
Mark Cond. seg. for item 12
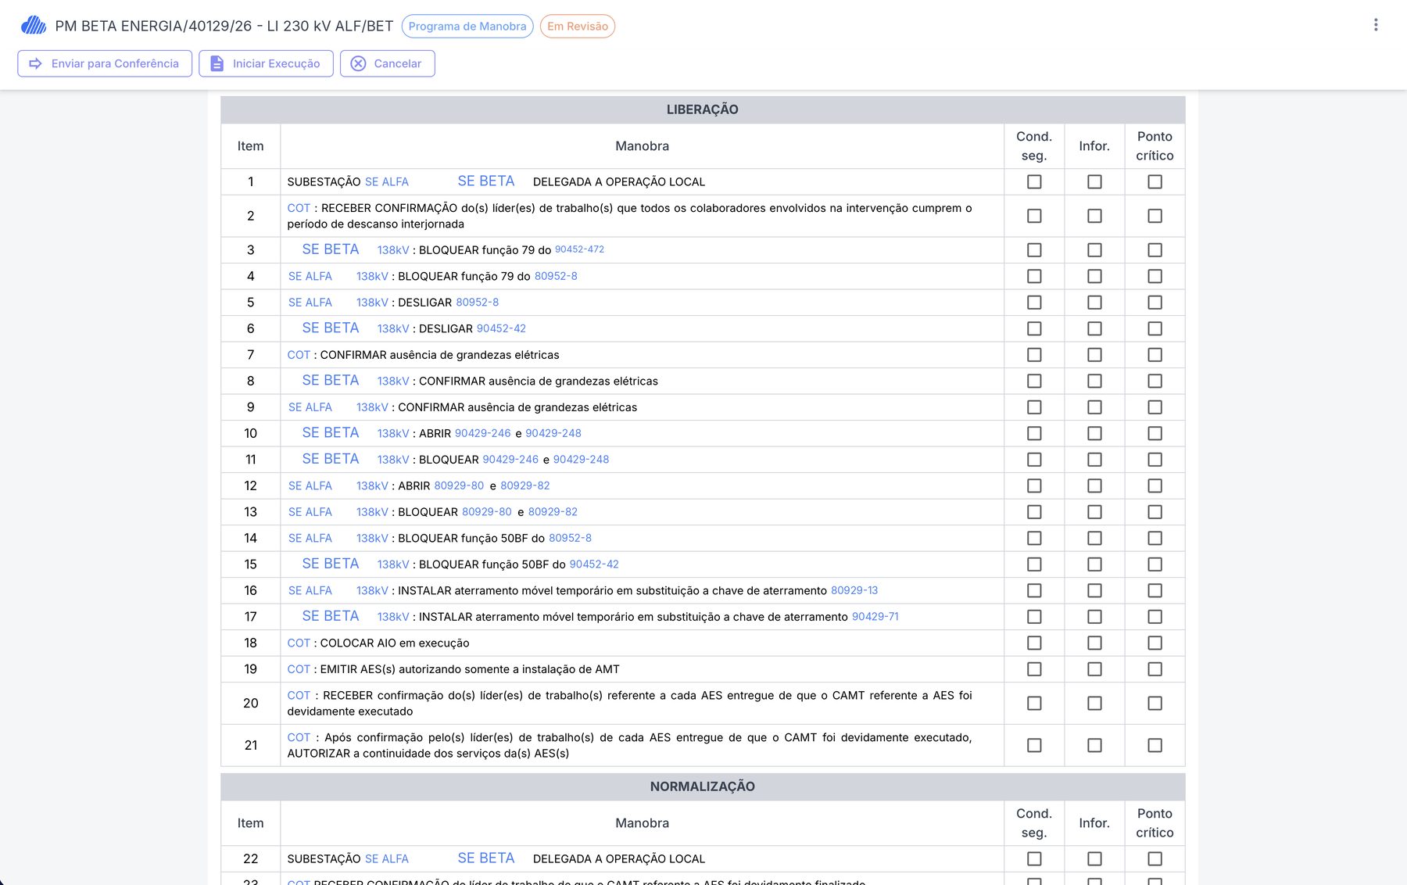[1034, 485]
